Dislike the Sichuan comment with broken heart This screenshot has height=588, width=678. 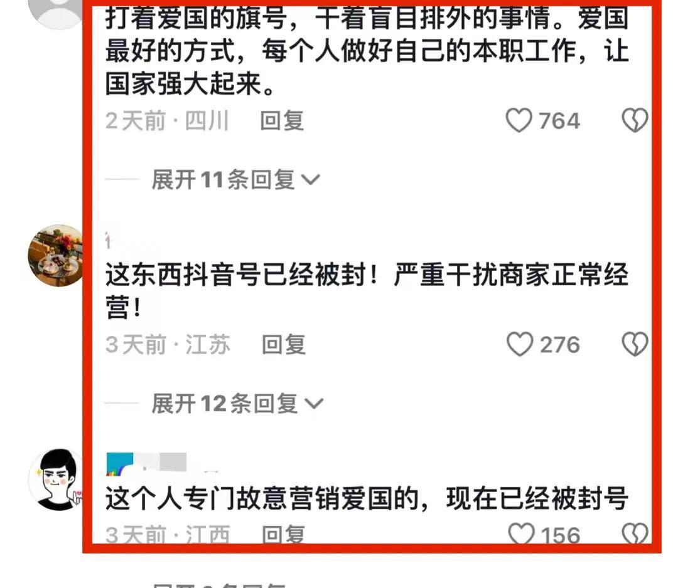click(634, 120)
